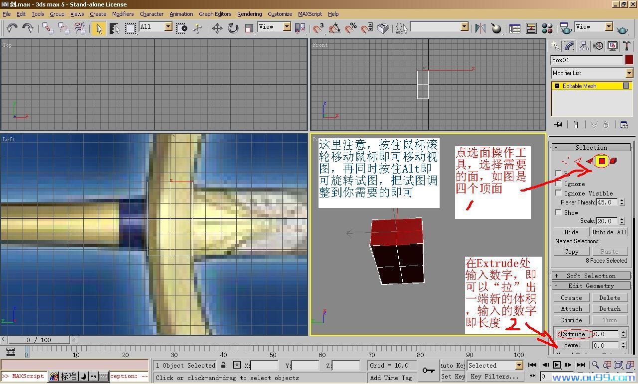
Task: Open Select by Name list icon
Action: point(115,28)
